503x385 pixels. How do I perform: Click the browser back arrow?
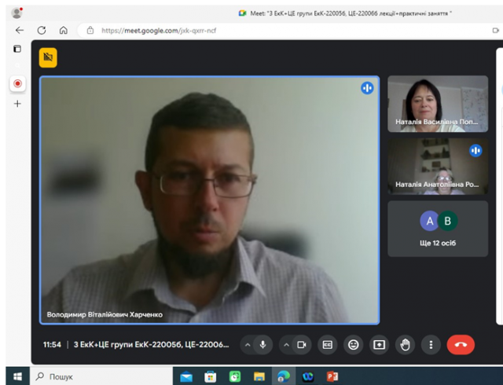[20, 30]
